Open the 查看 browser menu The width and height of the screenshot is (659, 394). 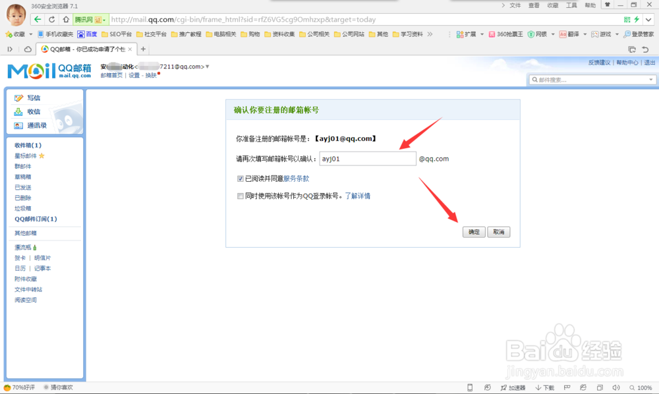(x=534, y=5)
